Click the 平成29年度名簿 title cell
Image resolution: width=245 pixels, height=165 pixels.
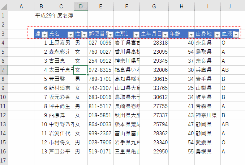54,16
